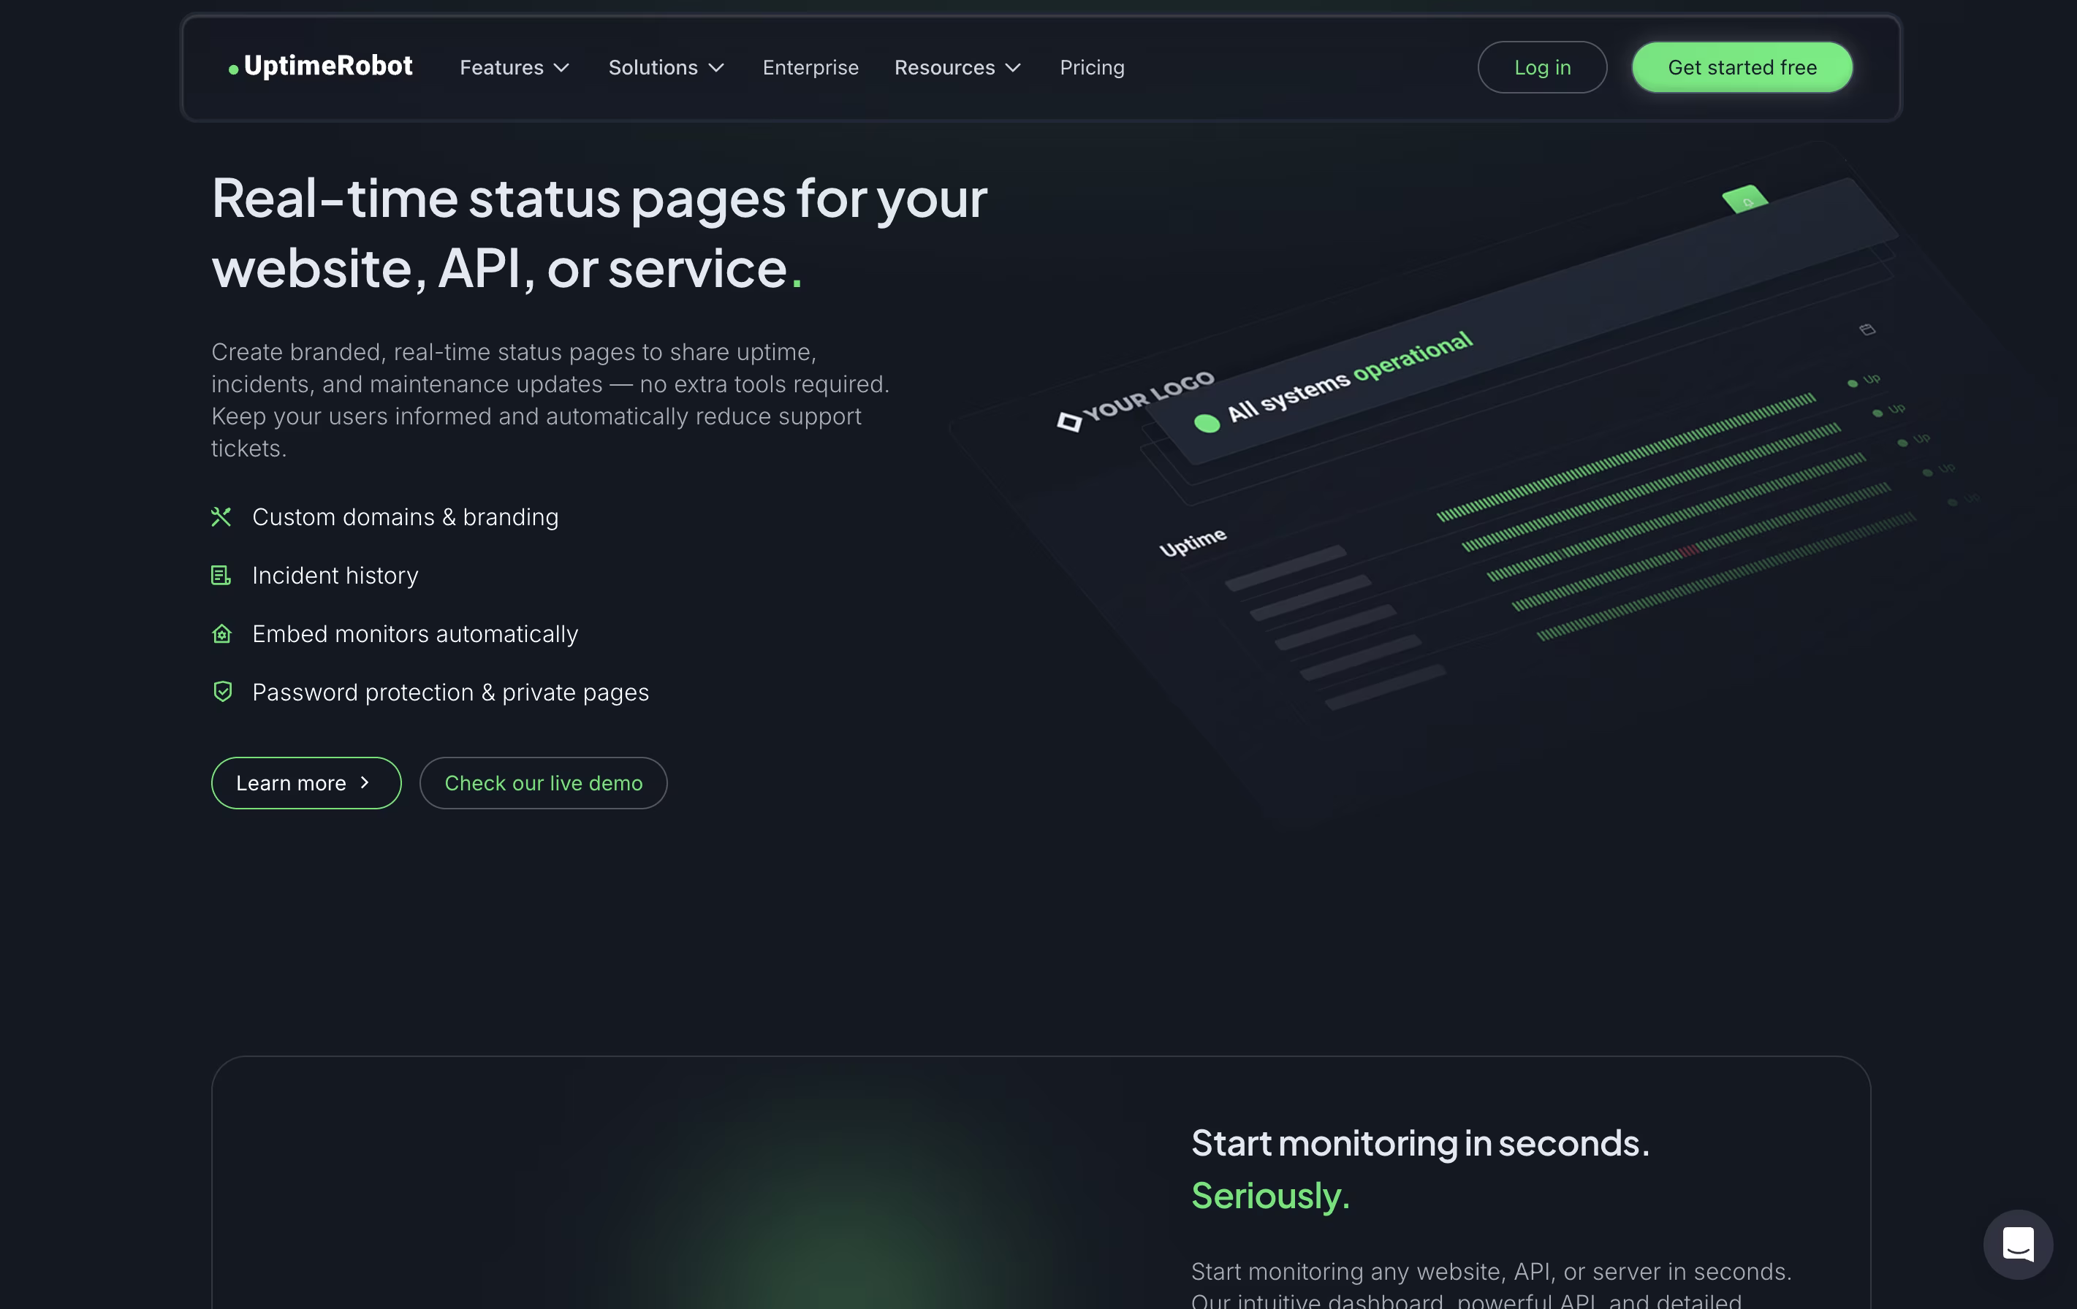Click the Embed monitors house icon
Viewport: 2077px width, 1309px height.
(x=221, y=634)
